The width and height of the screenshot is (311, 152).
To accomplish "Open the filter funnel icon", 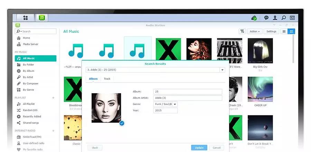I will click(242, 31).
